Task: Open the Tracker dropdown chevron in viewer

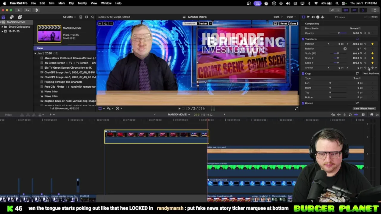Action: [210, 23]
